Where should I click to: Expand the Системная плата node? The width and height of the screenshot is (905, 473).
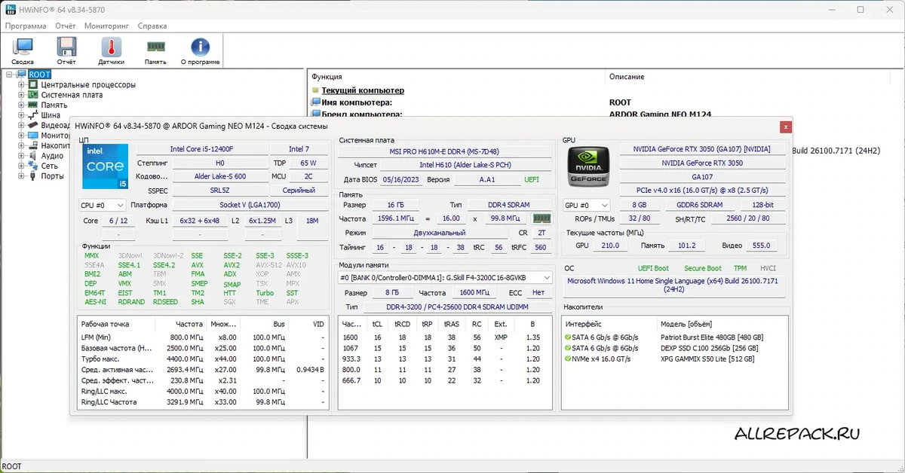pyautogui.click(x=22, y=95)
